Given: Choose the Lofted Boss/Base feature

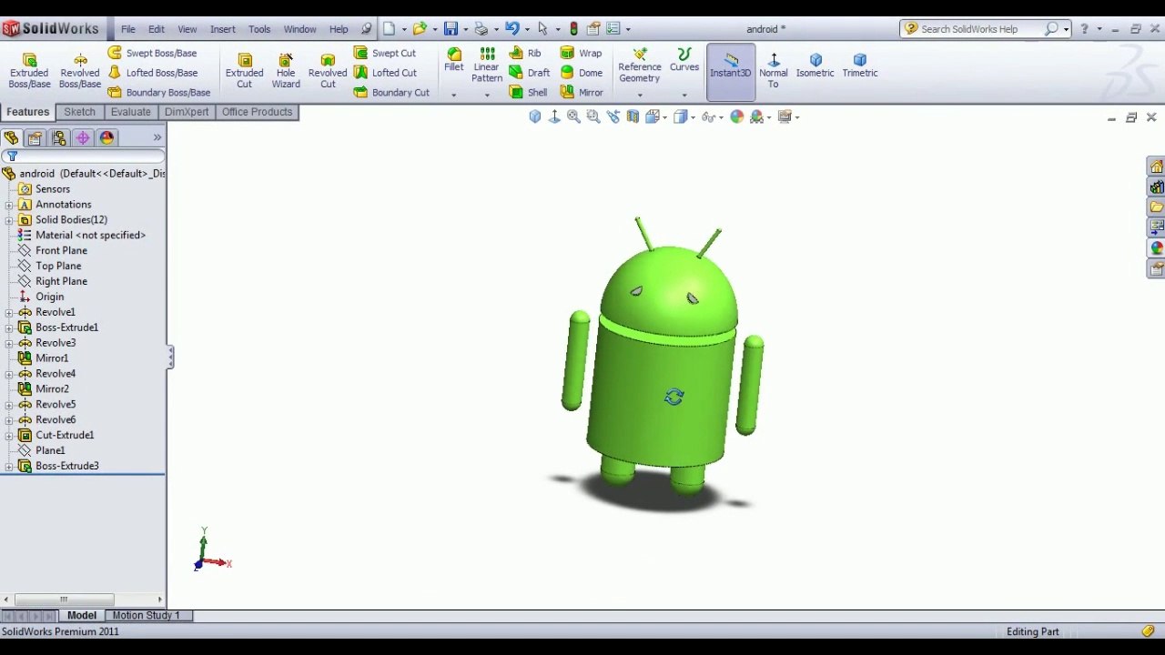Looking at the screenshot, I should [x=153, y=73].
